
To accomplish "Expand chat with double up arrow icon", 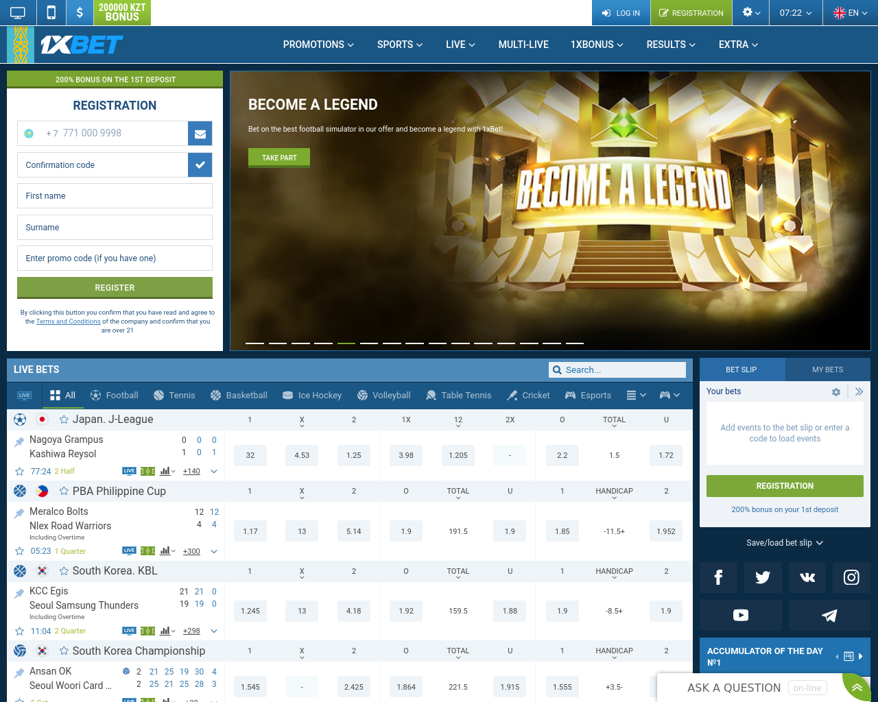I will click(856, 687).
